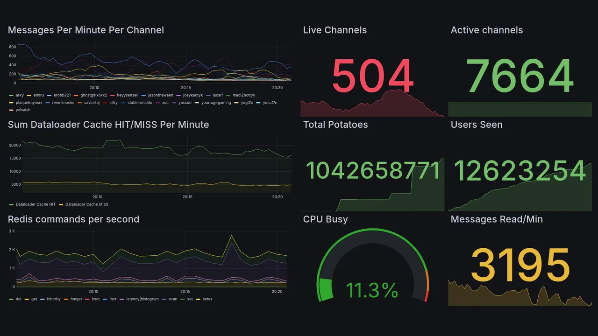This screenshot has height=336, width=598.
Task: Click the 20:20 x-axis label on the messages chart
Action: pos(278,88)
